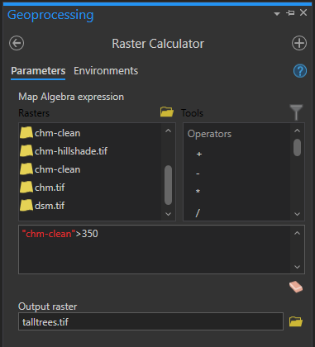
Task: Browse output raster location folder icon
Action: [296, 321]
